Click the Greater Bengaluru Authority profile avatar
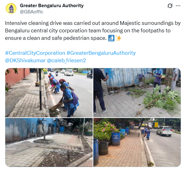This screenshot has width=186, height=169. click(11, 8)
